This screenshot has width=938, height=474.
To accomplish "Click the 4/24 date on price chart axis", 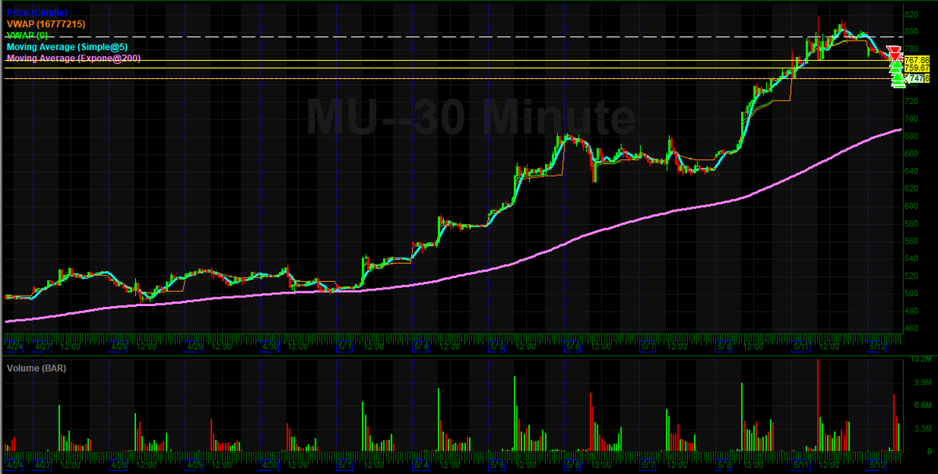I will tap(16, 346).
